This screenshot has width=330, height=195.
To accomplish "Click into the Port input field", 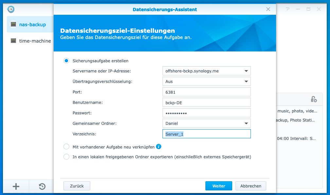I will coord(206,92).
